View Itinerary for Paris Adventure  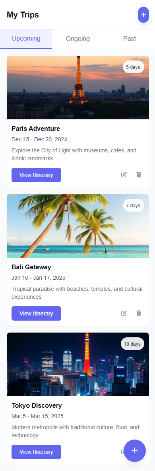tap(36, 175)
